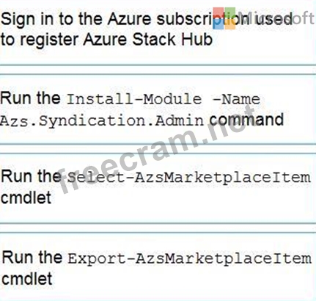
Task: Click the red square of Microsoft logo
Action: click(x=218, y=12)
